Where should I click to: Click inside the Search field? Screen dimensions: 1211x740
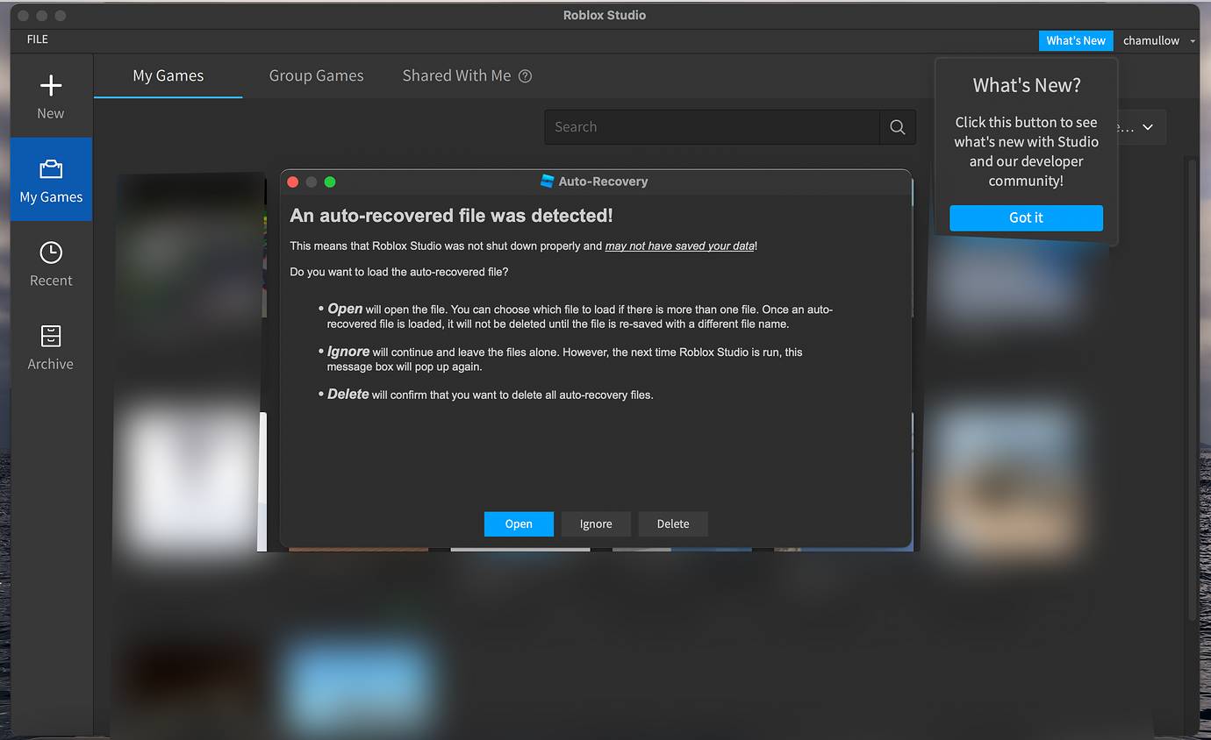click(x=712, y=127)
